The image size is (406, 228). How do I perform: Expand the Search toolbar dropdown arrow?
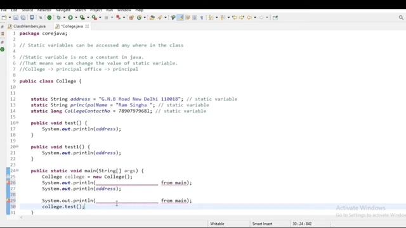pos(166,18)
